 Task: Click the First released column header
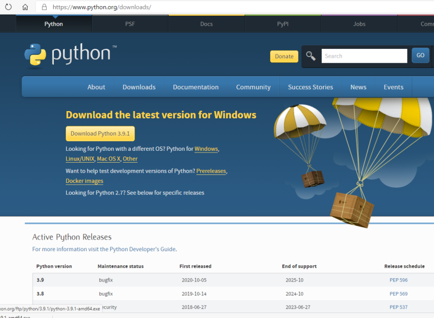pyautogui.click(x=195, y=266)
